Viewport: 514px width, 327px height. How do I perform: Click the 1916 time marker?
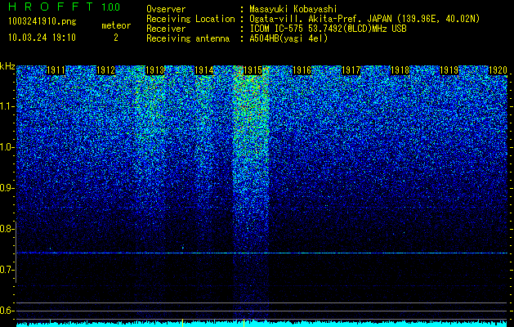[302, 70]
